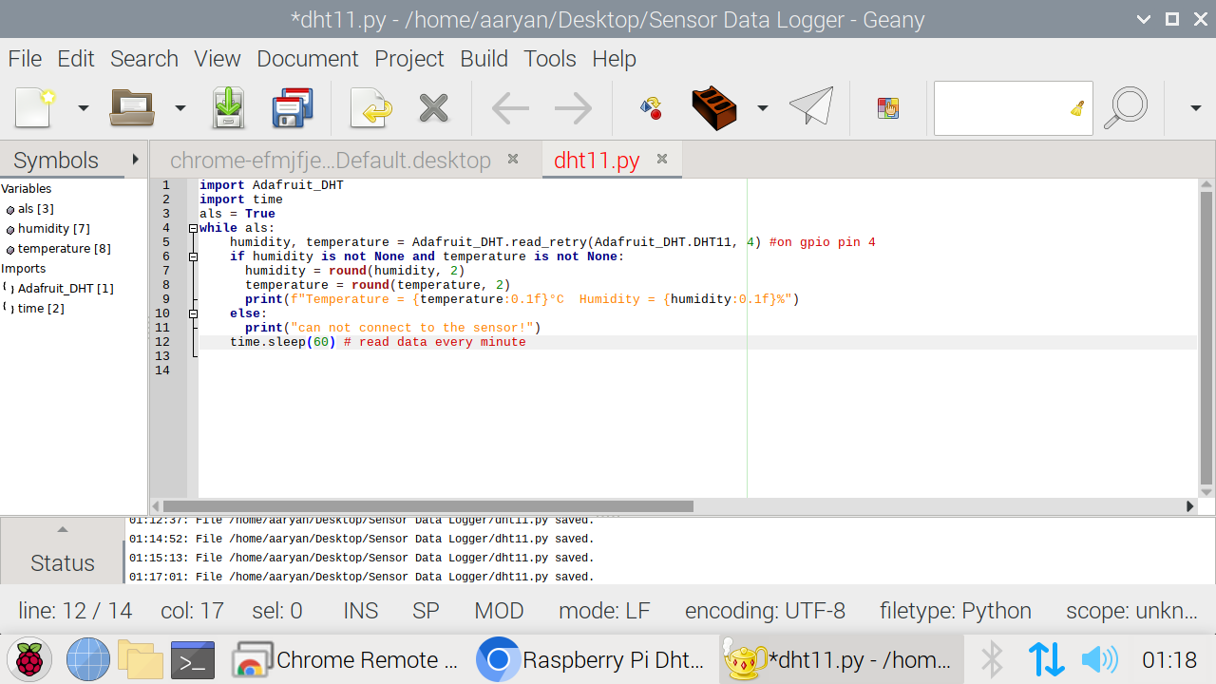This screenshot has height=684, width=1216.
Task: Switch to chrome-efmjfje Default.desktop tab
Action: pos(331,161)
